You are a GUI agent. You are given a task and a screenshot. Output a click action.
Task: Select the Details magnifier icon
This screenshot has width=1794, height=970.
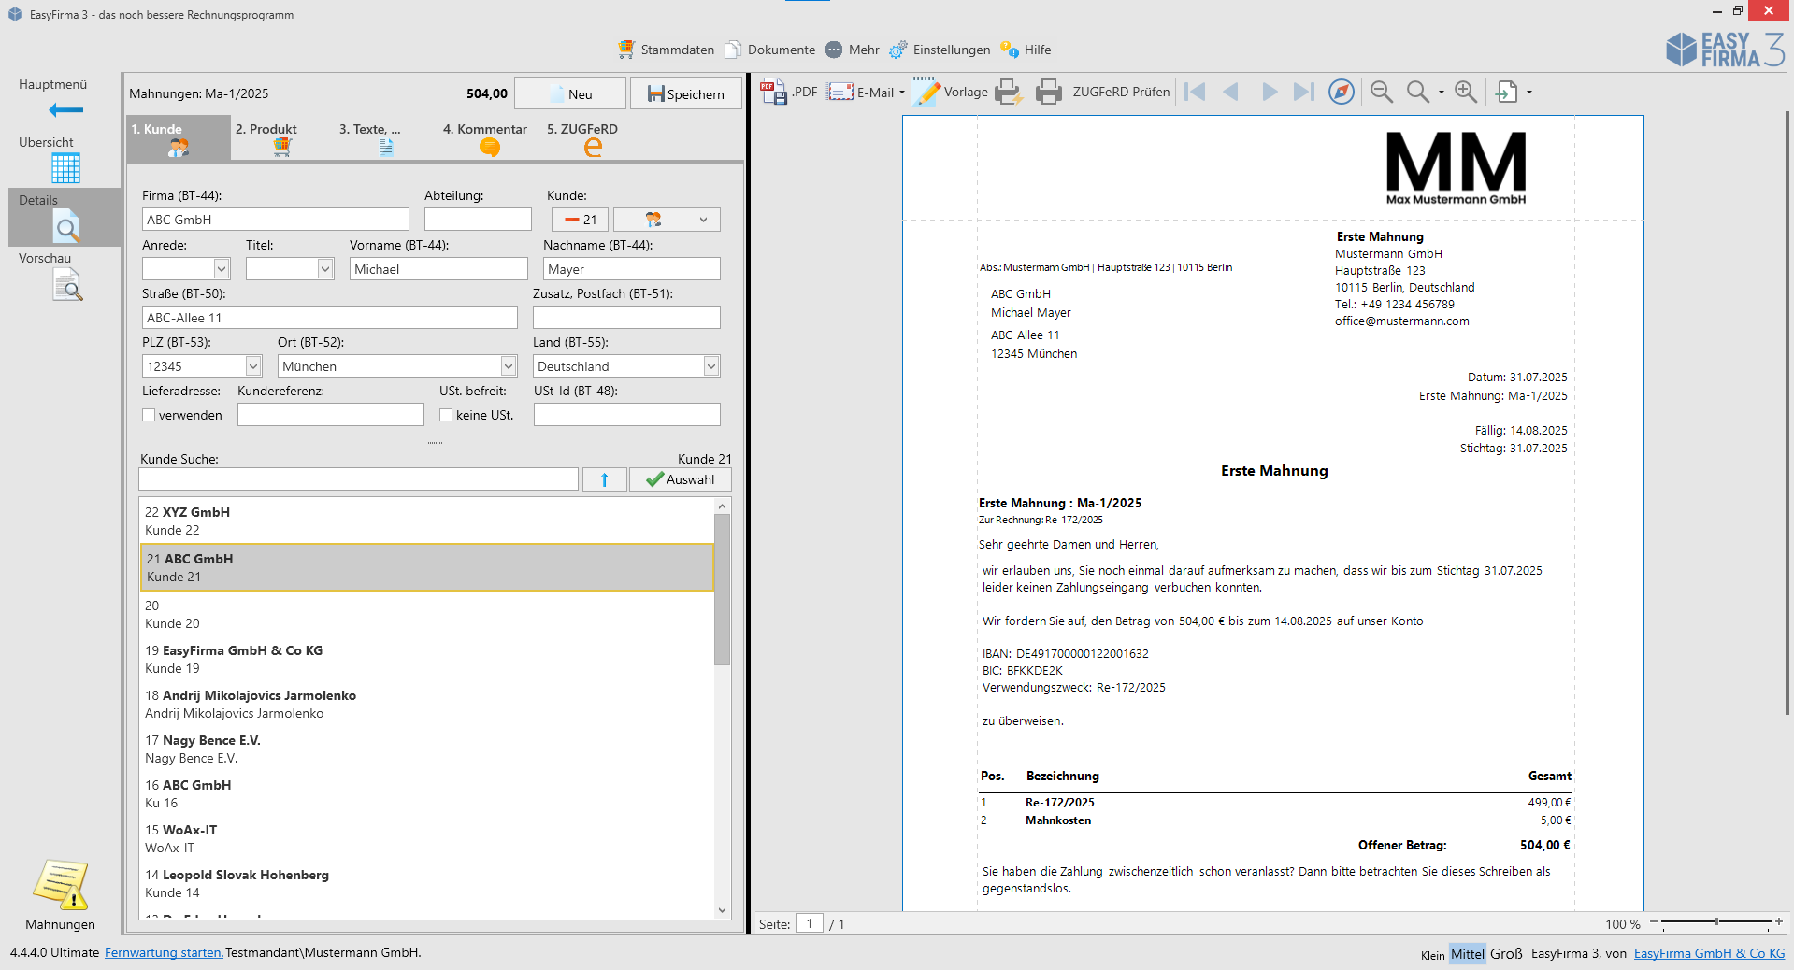pos(66,226)
